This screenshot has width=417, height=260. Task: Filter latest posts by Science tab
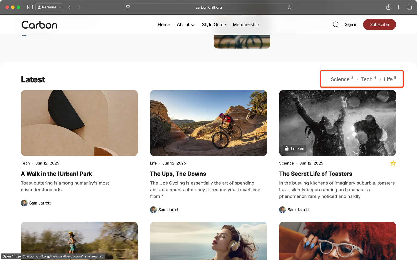click(342, 79)
